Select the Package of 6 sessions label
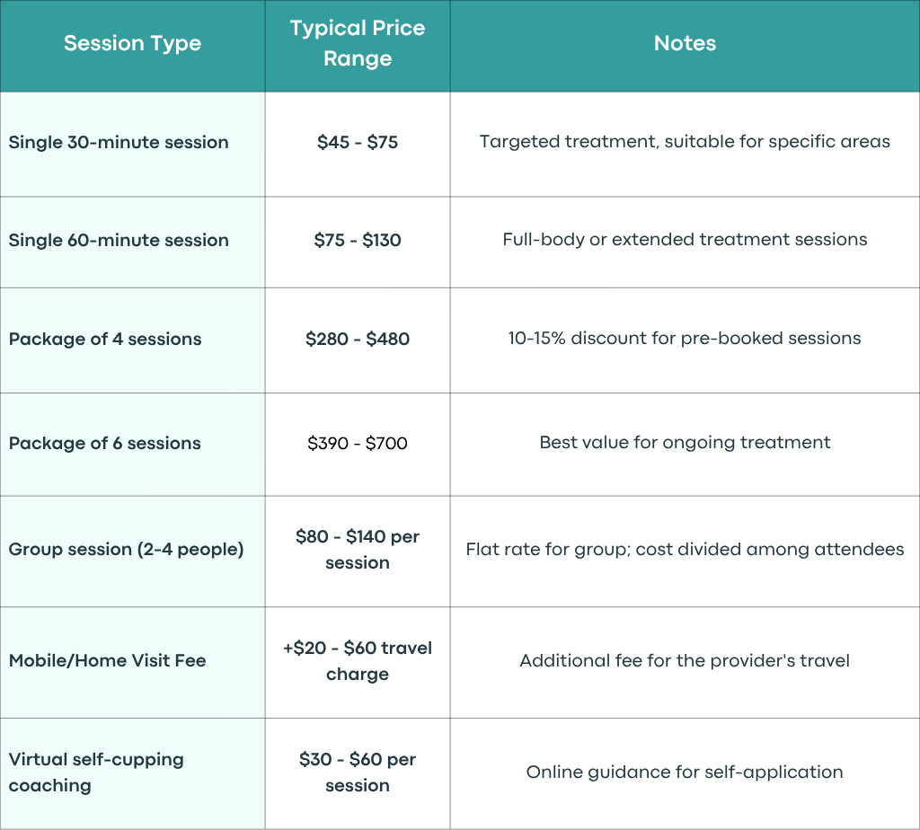 click(104, 444)
